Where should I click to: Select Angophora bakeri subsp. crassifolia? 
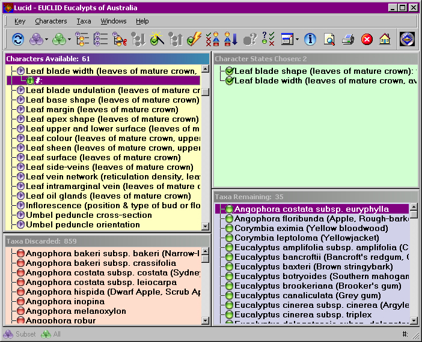[101, 263]
